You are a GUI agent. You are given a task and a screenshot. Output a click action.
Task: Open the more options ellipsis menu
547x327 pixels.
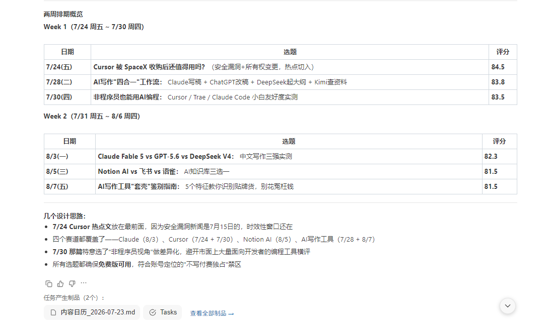point(84,283)
